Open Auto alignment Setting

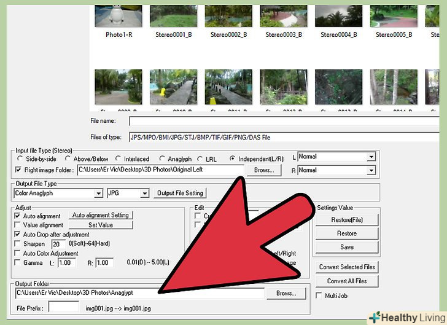point(101,215)
